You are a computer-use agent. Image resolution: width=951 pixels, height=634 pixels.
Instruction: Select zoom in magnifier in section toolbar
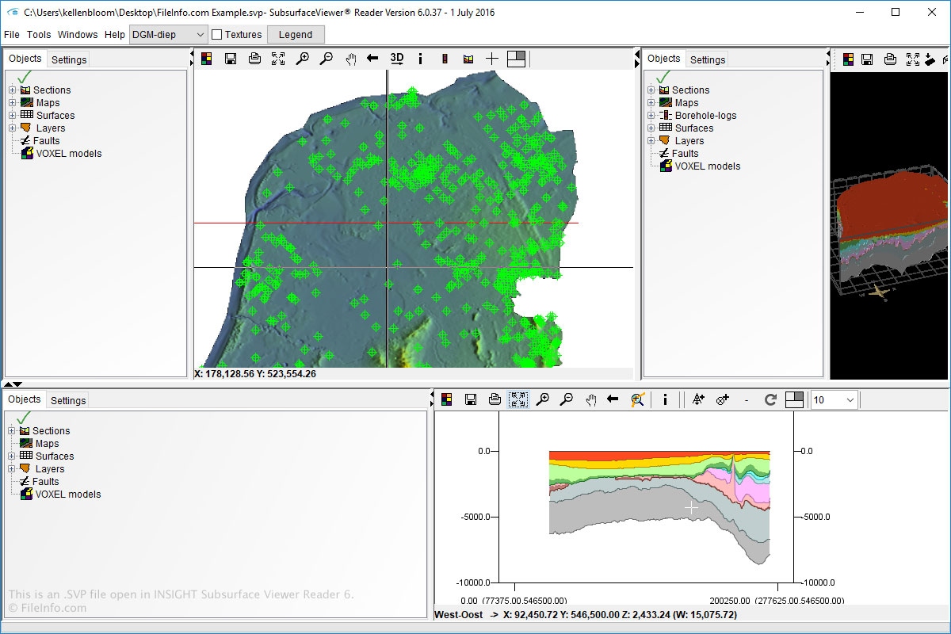[x=542, y=399]
